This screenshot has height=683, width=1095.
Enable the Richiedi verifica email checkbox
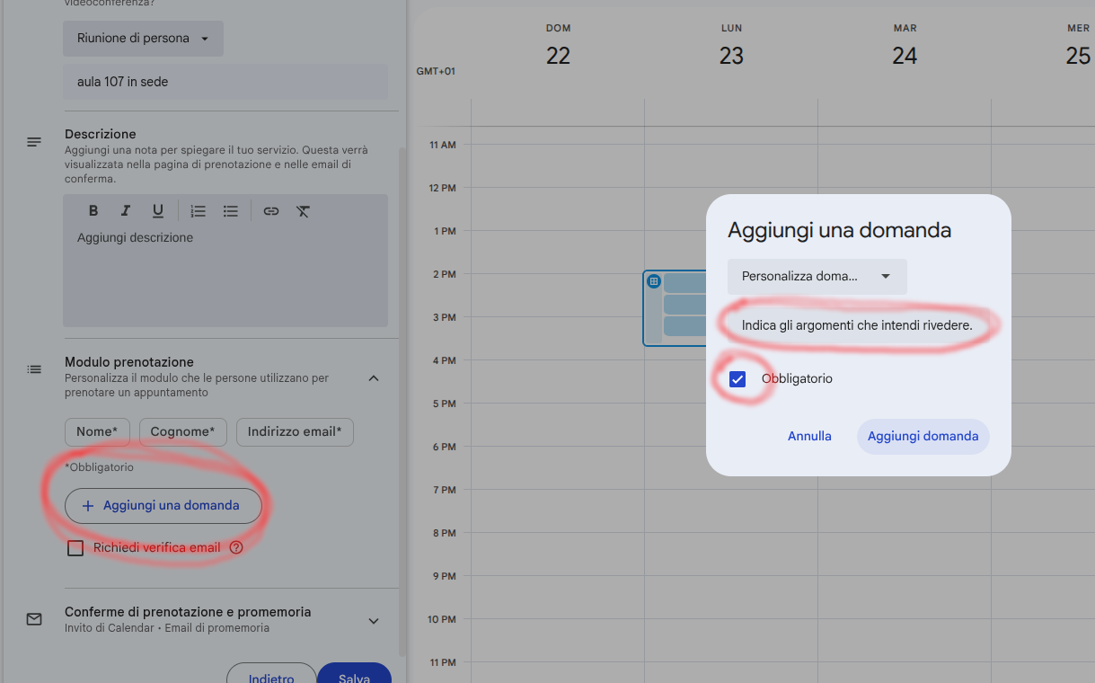click(x=75, y=548)
